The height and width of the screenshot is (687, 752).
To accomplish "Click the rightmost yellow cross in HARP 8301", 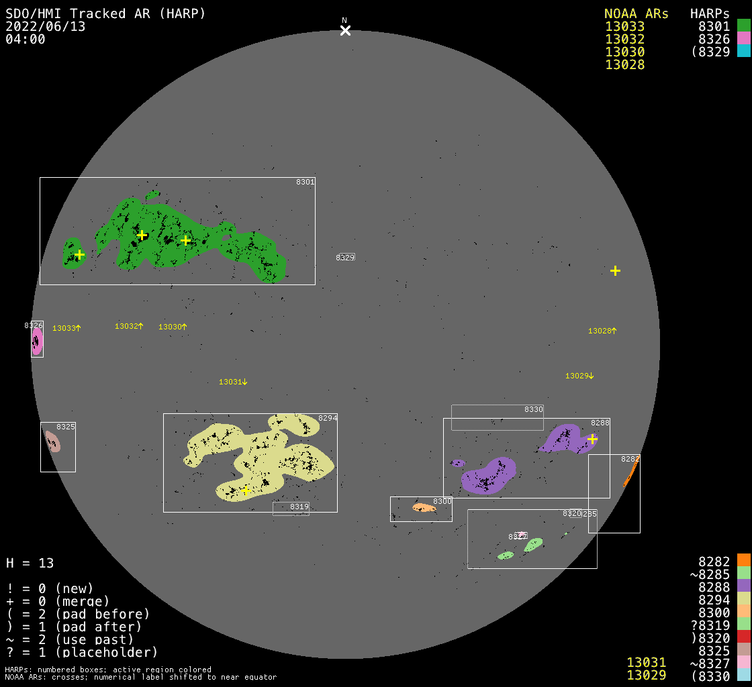I will pos(185,240).
